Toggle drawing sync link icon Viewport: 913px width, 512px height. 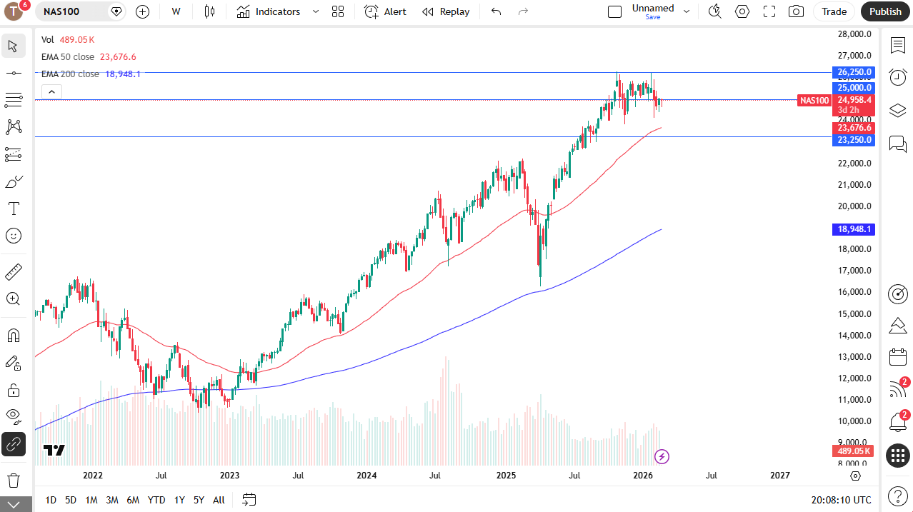[x=13, y=444]
